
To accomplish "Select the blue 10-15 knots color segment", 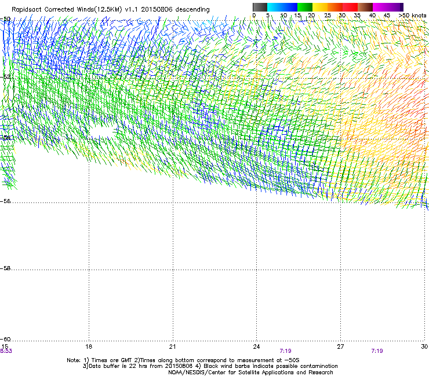I will [290, 7].
